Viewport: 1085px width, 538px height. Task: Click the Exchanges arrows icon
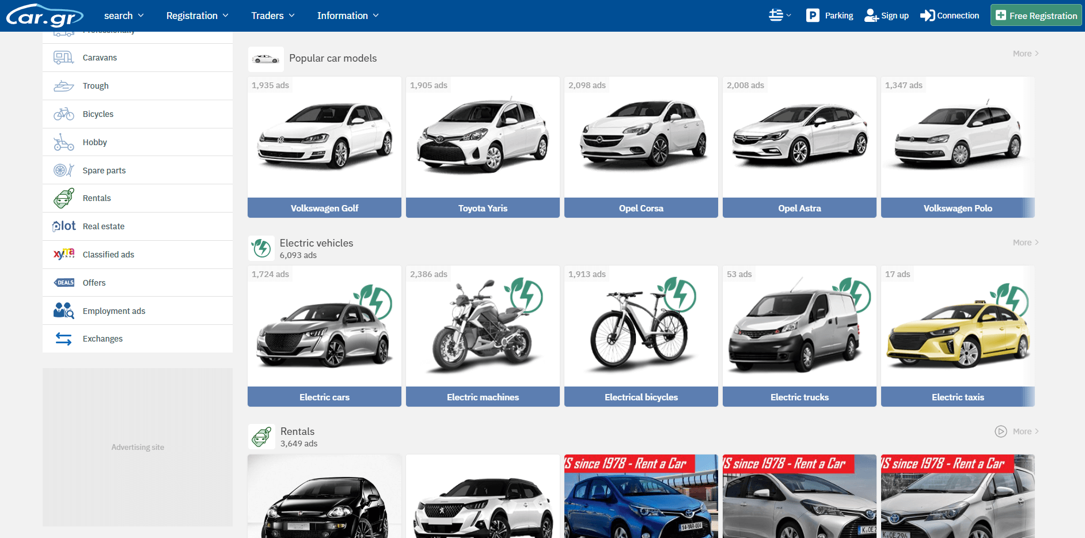pyautogui.click(x=63, y=339)
